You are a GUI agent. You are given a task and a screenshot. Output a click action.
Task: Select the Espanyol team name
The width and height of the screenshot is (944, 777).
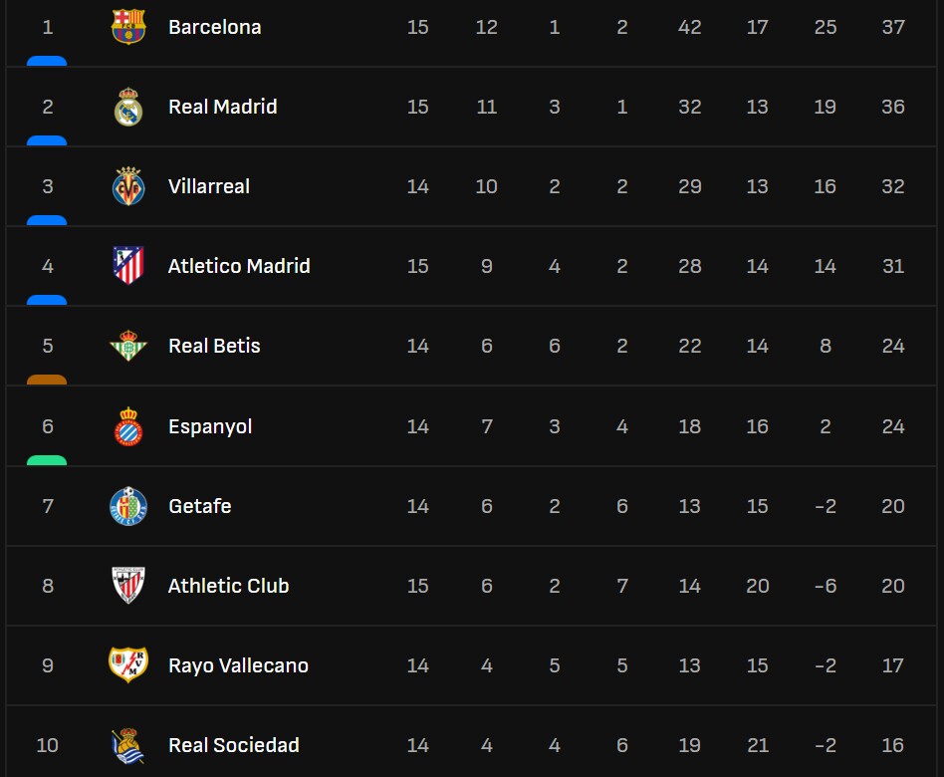(210, 426)
